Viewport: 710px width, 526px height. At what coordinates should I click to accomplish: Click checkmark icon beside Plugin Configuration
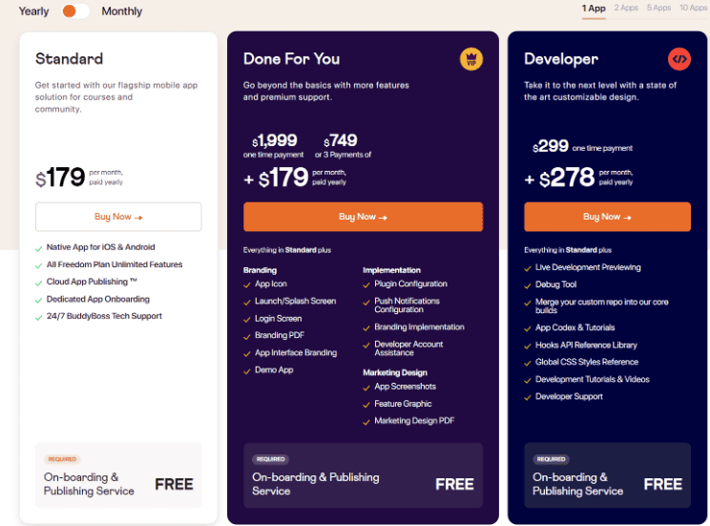367,284
